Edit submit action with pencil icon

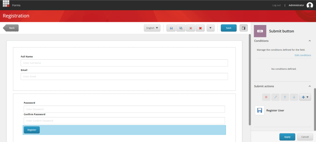(276, 97)
